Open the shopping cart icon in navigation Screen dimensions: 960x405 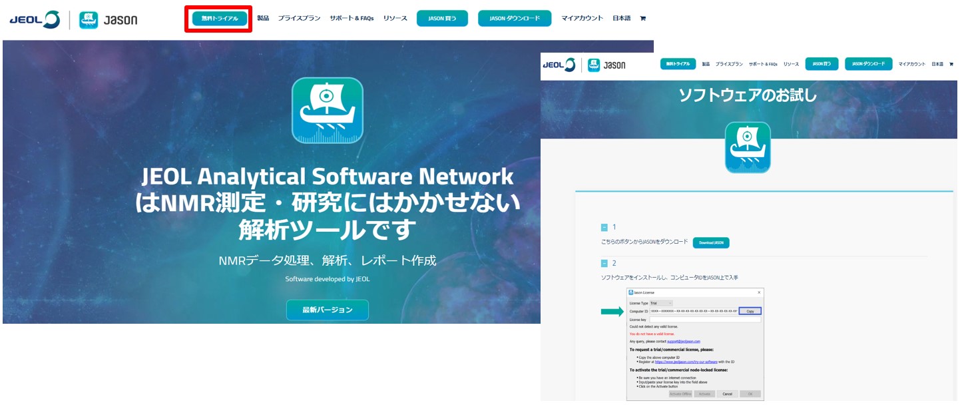pyautogui.click(x=642, y=18)
